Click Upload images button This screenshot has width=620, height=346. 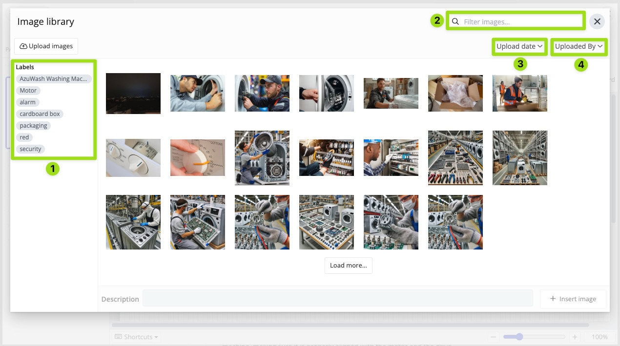46,46
